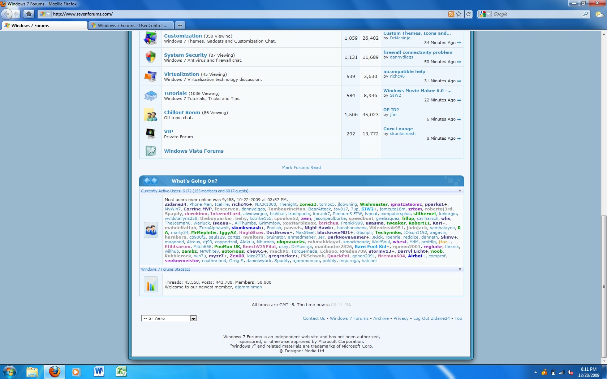
Task: Open the Privacy footer link
Action: click(401, 318)
